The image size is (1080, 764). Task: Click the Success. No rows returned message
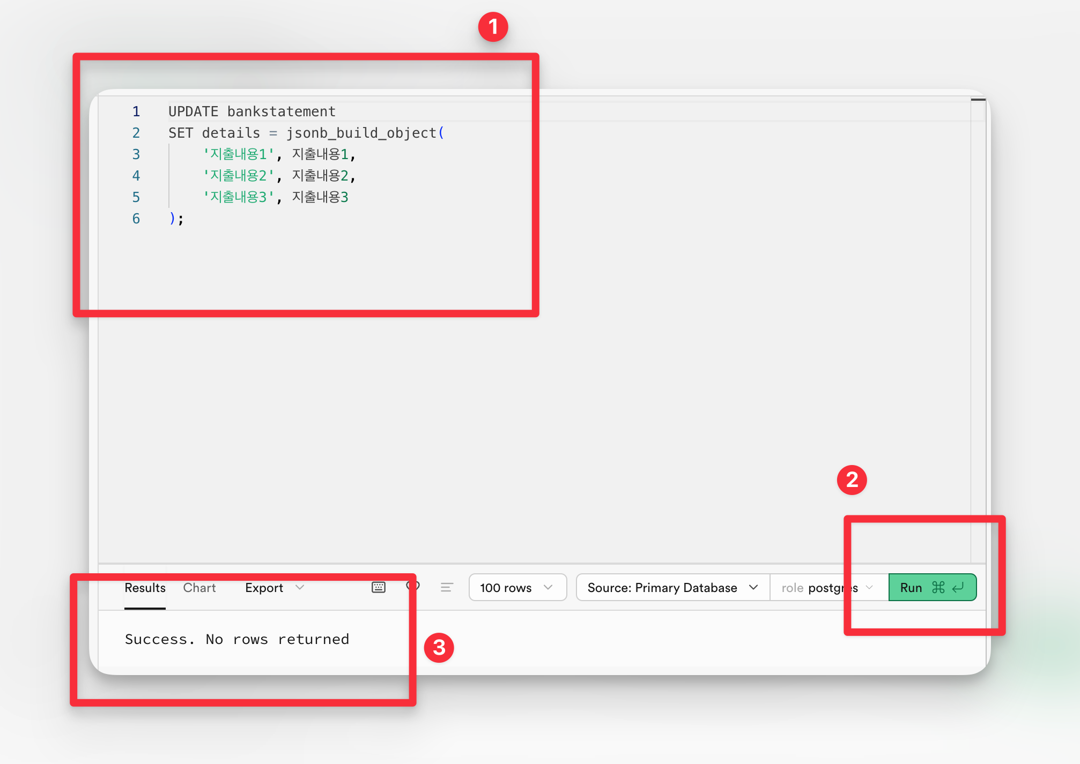coord(237,639)
